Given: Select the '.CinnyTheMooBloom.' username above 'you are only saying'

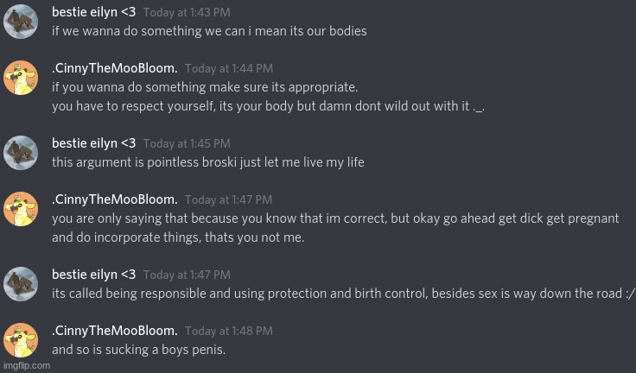Looking at the screenshot, I should coord(114,199).
